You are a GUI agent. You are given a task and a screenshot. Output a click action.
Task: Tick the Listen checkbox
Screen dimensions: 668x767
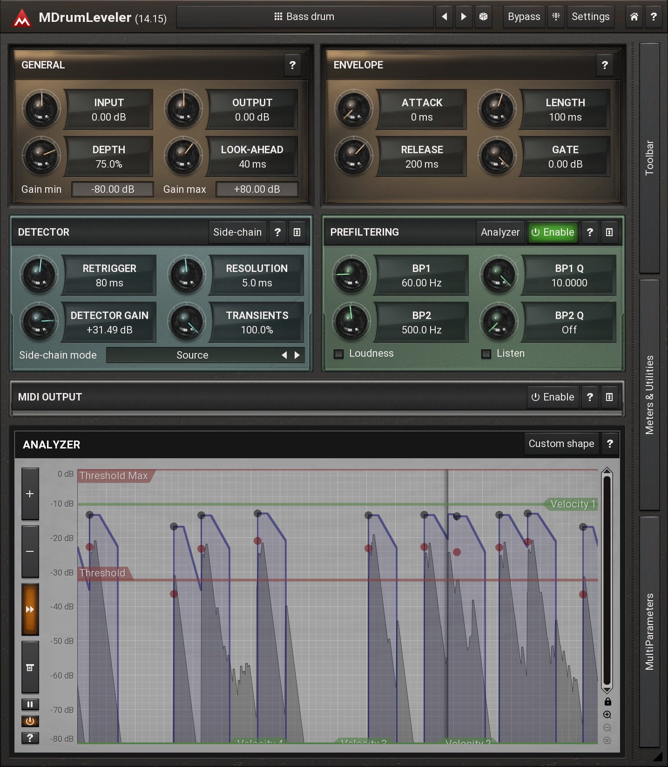tap(486, 354)
